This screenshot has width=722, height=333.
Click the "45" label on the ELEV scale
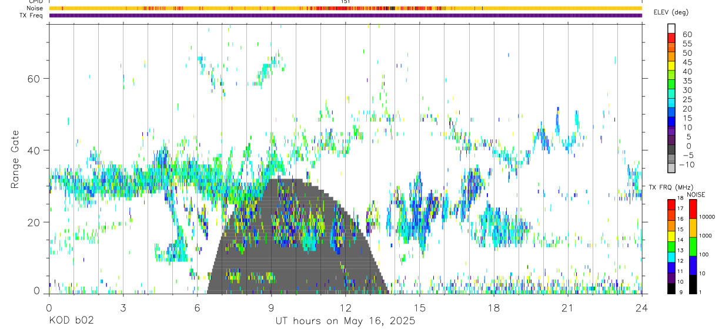687,62
